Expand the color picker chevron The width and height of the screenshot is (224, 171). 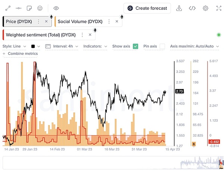[x=39, y=46]
